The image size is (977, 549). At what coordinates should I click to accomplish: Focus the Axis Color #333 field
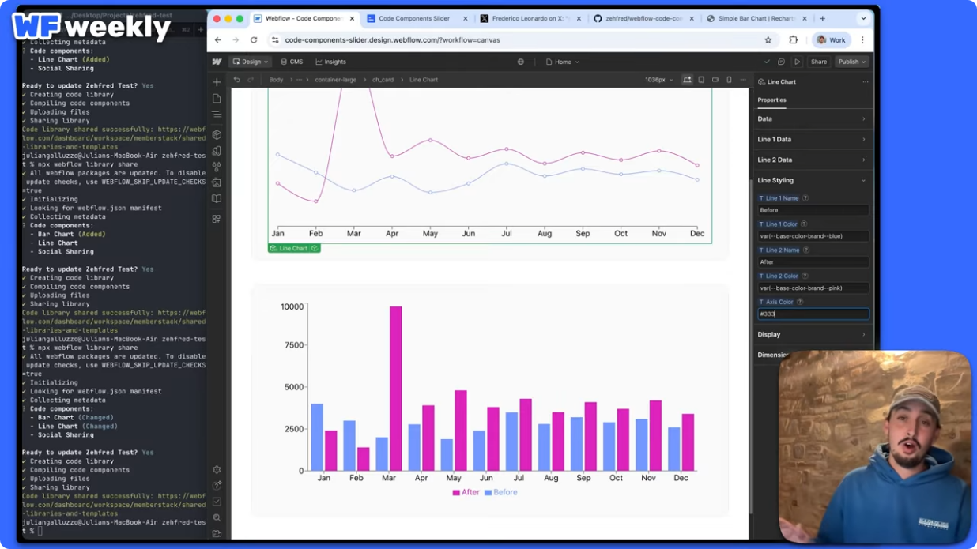coord(813,314)
